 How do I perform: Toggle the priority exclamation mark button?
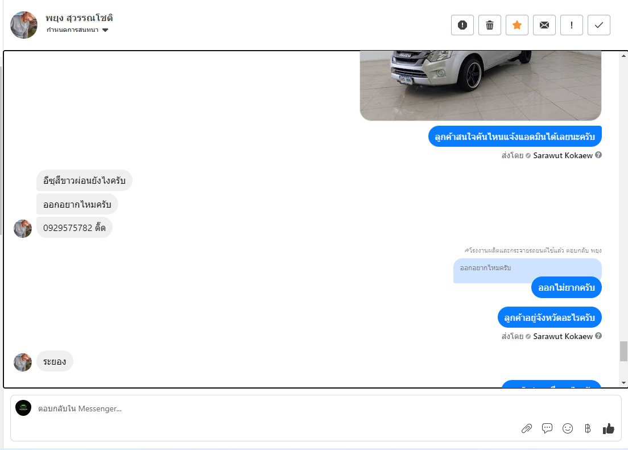571,25
